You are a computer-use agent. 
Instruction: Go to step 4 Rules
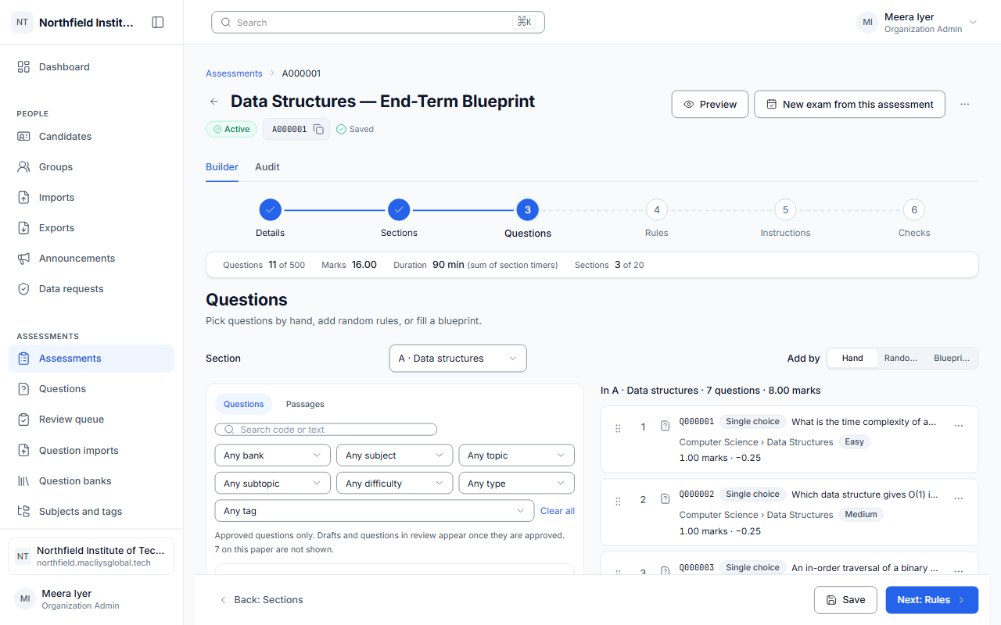[657, 219]
